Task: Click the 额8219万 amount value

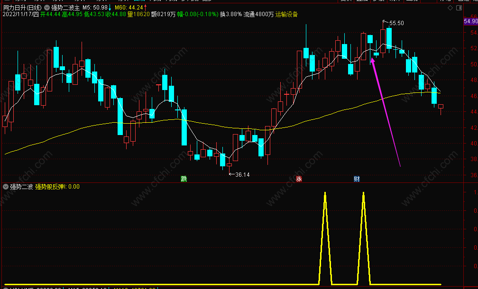Action: pos(164,14)
